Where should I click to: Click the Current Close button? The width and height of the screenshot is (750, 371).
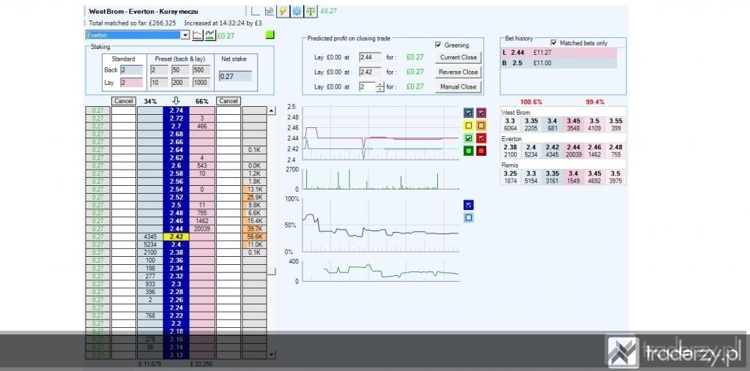click(x=458, y=57)
